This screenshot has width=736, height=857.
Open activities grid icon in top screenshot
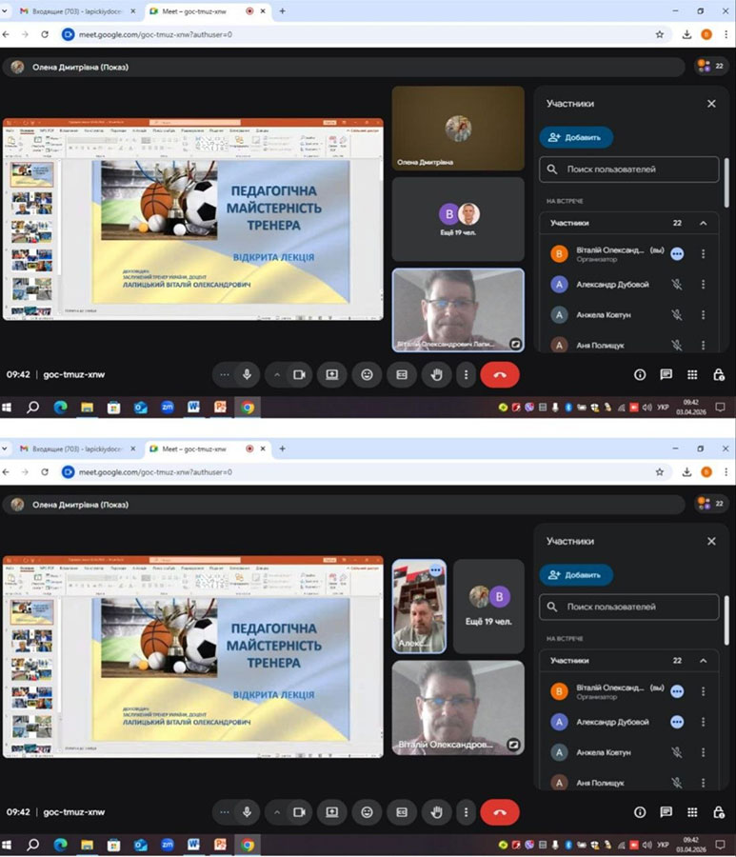point(692,375)
